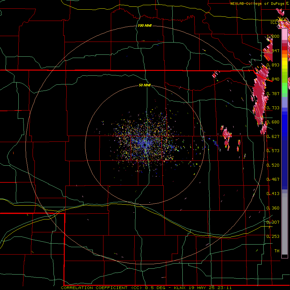The width and height of the screenshot is (290, 290).
Task: Click the 23:11 time stamp in the caption
Action: [225, 288]
